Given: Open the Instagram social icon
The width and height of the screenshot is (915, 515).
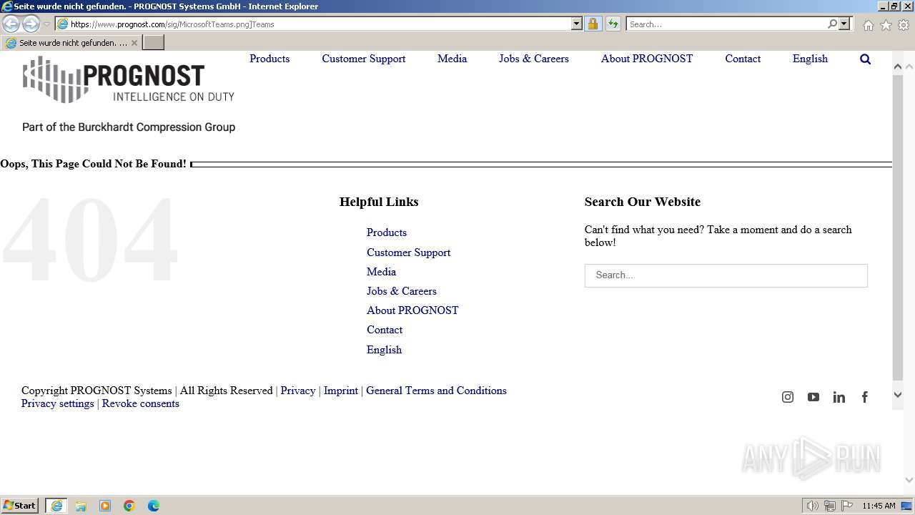Looking at the screenshot, I should pyautogui.click(x=788, y=397).
